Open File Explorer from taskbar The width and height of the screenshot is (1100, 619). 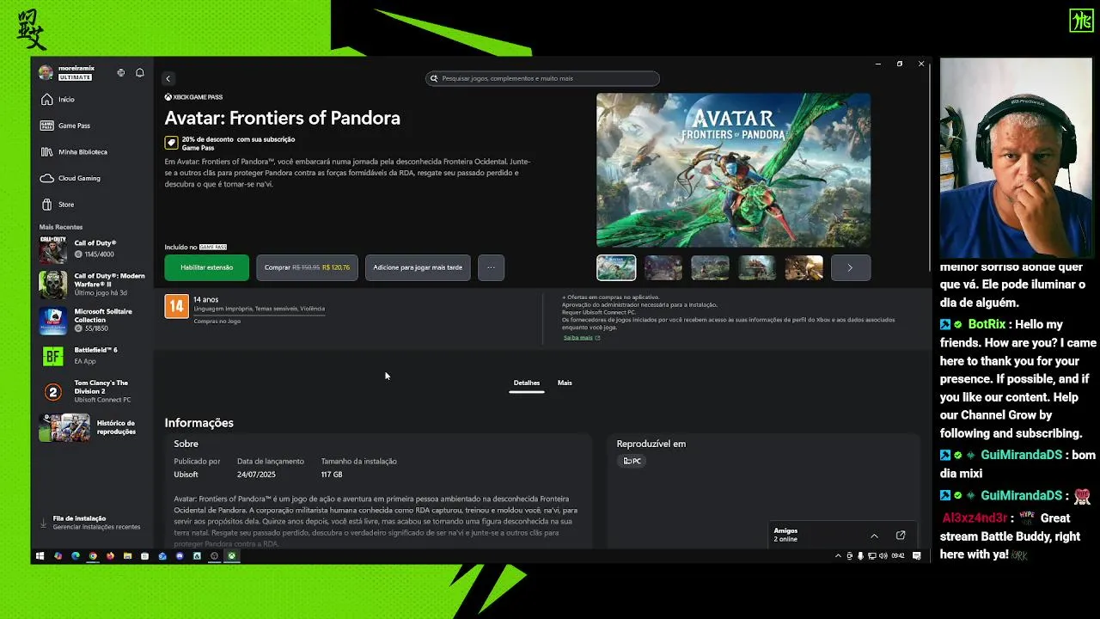pyautogui.click(x=127, y=556)
